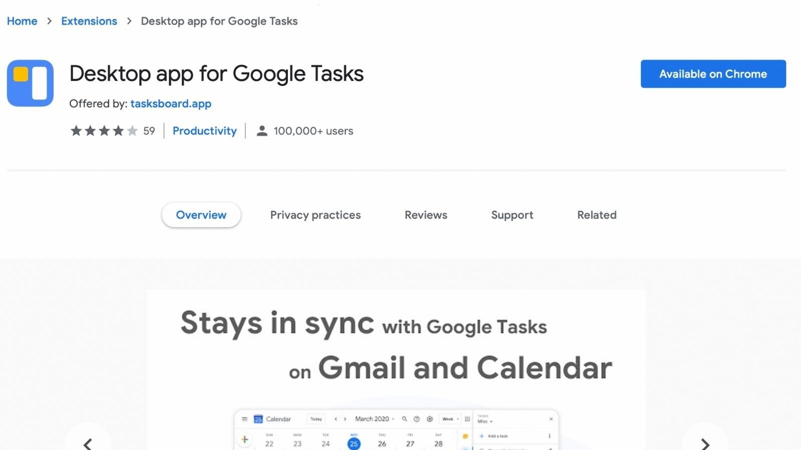The width and height of the screenshot is (801, 450).
Task: Open the Related tab
Action: 597,215
